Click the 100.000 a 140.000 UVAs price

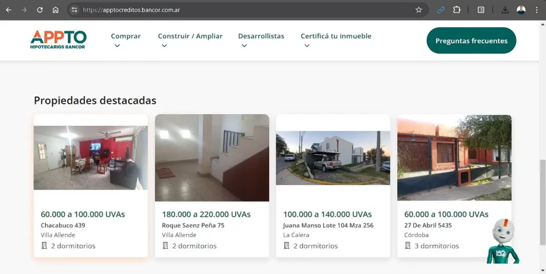[327, 214]
